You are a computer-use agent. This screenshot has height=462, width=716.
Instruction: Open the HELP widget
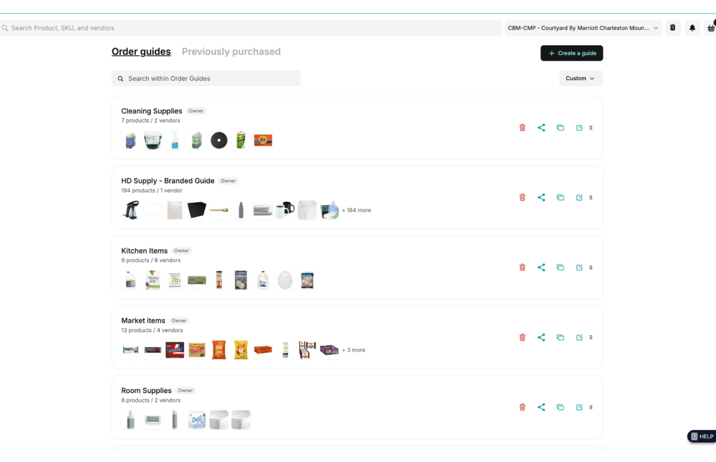[x=702, y=436]
